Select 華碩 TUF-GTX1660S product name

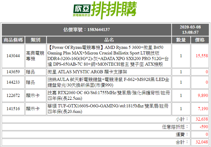[x=108, y=109]
